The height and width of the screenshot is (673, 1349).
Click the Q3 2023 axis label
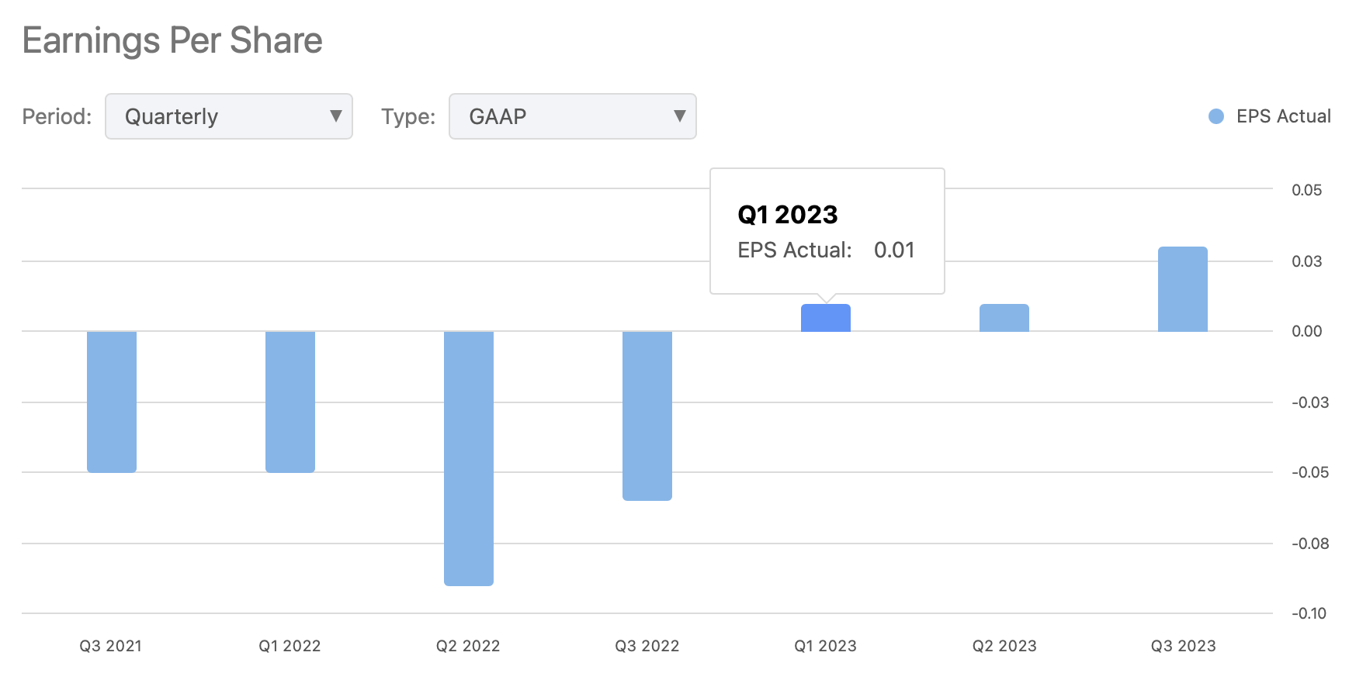click(x=1182, y=645)
